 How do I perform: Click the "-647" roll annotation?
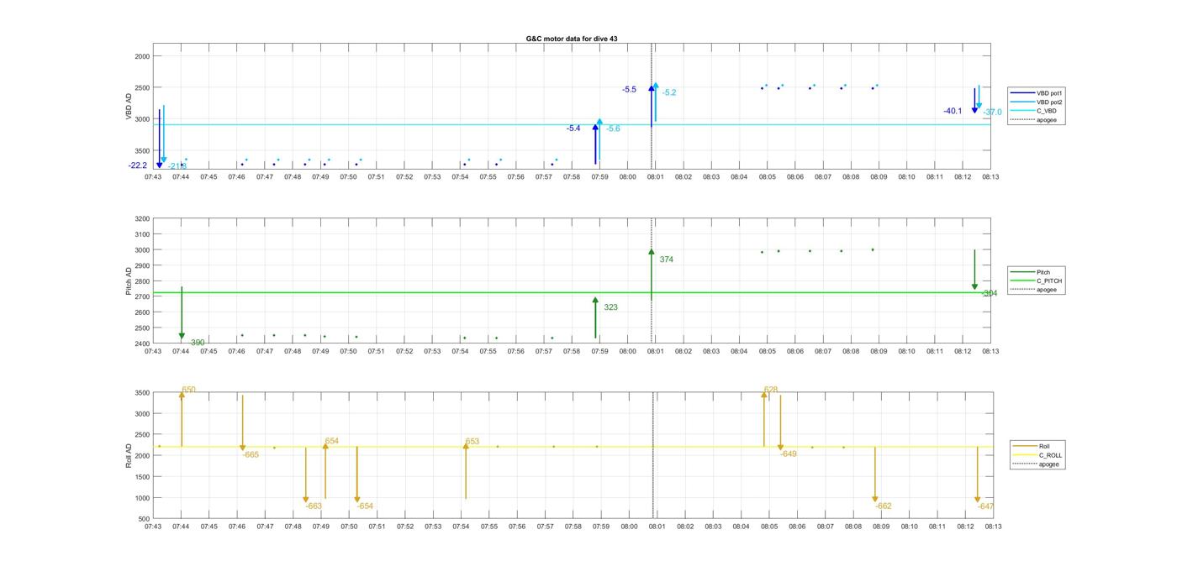pyautogui.click(x=985, y=506)
